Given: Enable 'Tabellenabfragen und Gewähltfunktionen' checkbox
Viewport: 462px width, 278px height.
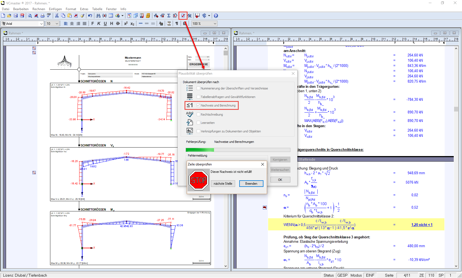Looking at the screenshot, I should tap(198, 97).
